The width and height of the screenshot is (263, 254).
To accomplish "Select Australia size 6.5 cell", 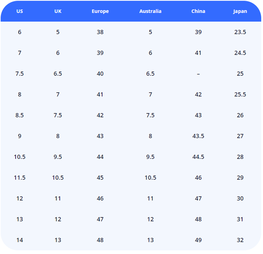I will click(x=150, y=74).
